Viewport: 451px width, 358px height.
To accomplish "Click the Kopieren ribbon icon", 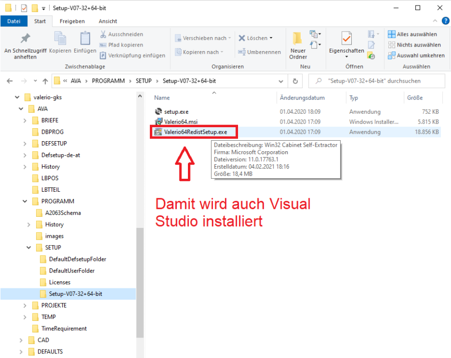I will point(60,39).
